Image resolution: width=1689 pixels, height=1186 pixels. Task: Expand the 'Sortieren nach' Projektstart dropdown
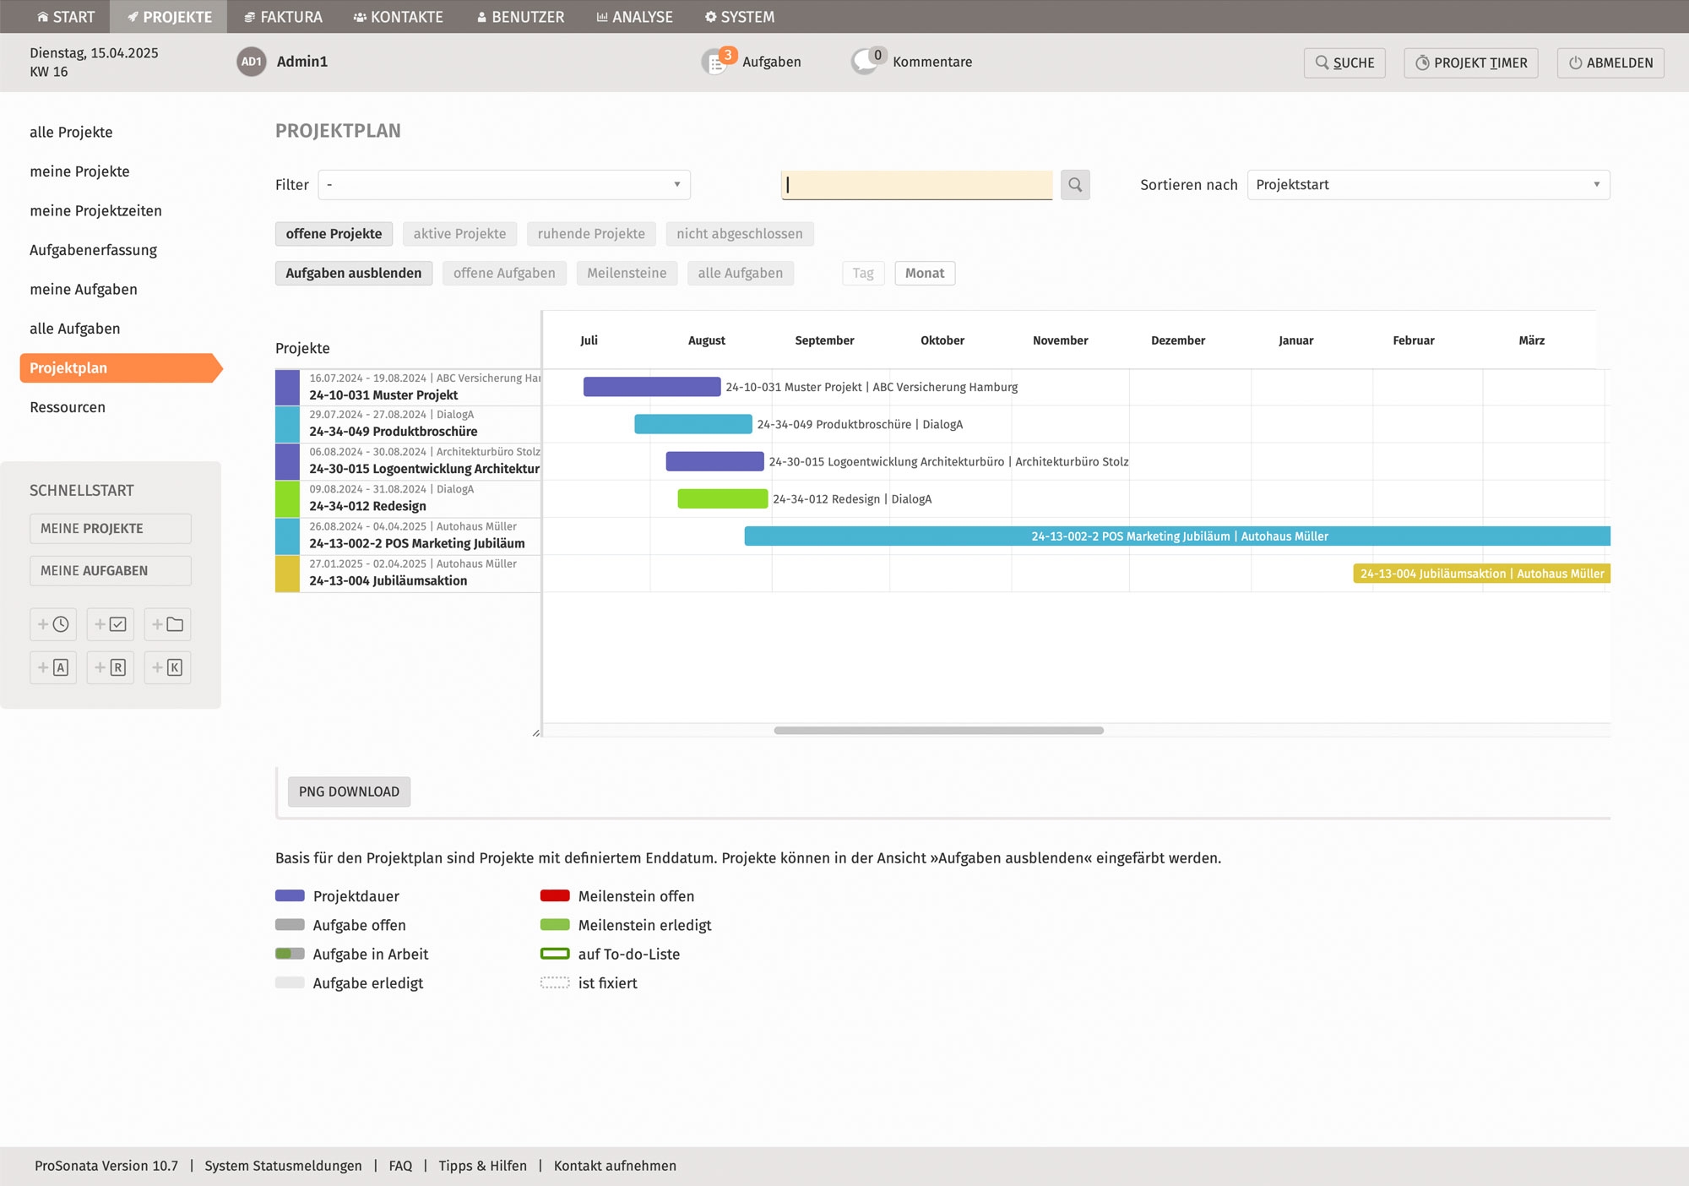pos(1427,185)
